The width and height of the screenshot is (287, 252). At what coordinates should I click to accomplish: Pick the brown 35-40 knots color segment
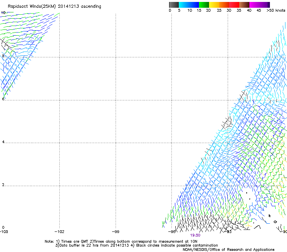tap(244, 5)
